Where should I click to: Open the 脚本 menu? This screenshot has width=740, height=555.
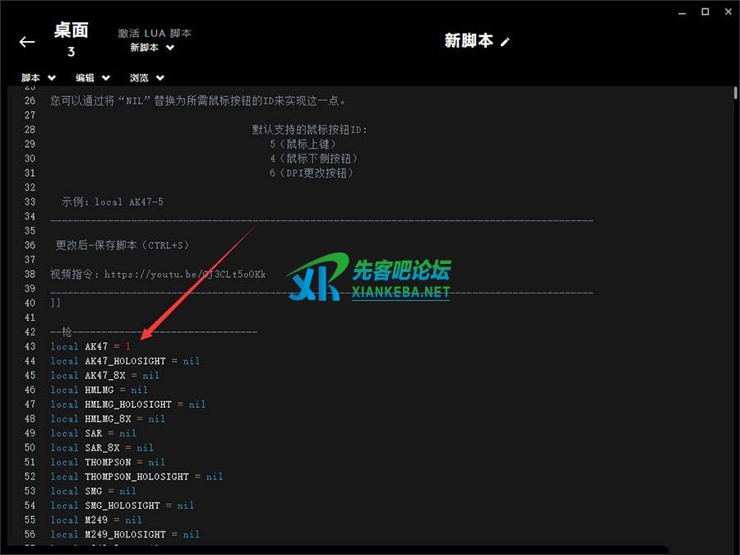pyautogui.click(x=39, y=78)
